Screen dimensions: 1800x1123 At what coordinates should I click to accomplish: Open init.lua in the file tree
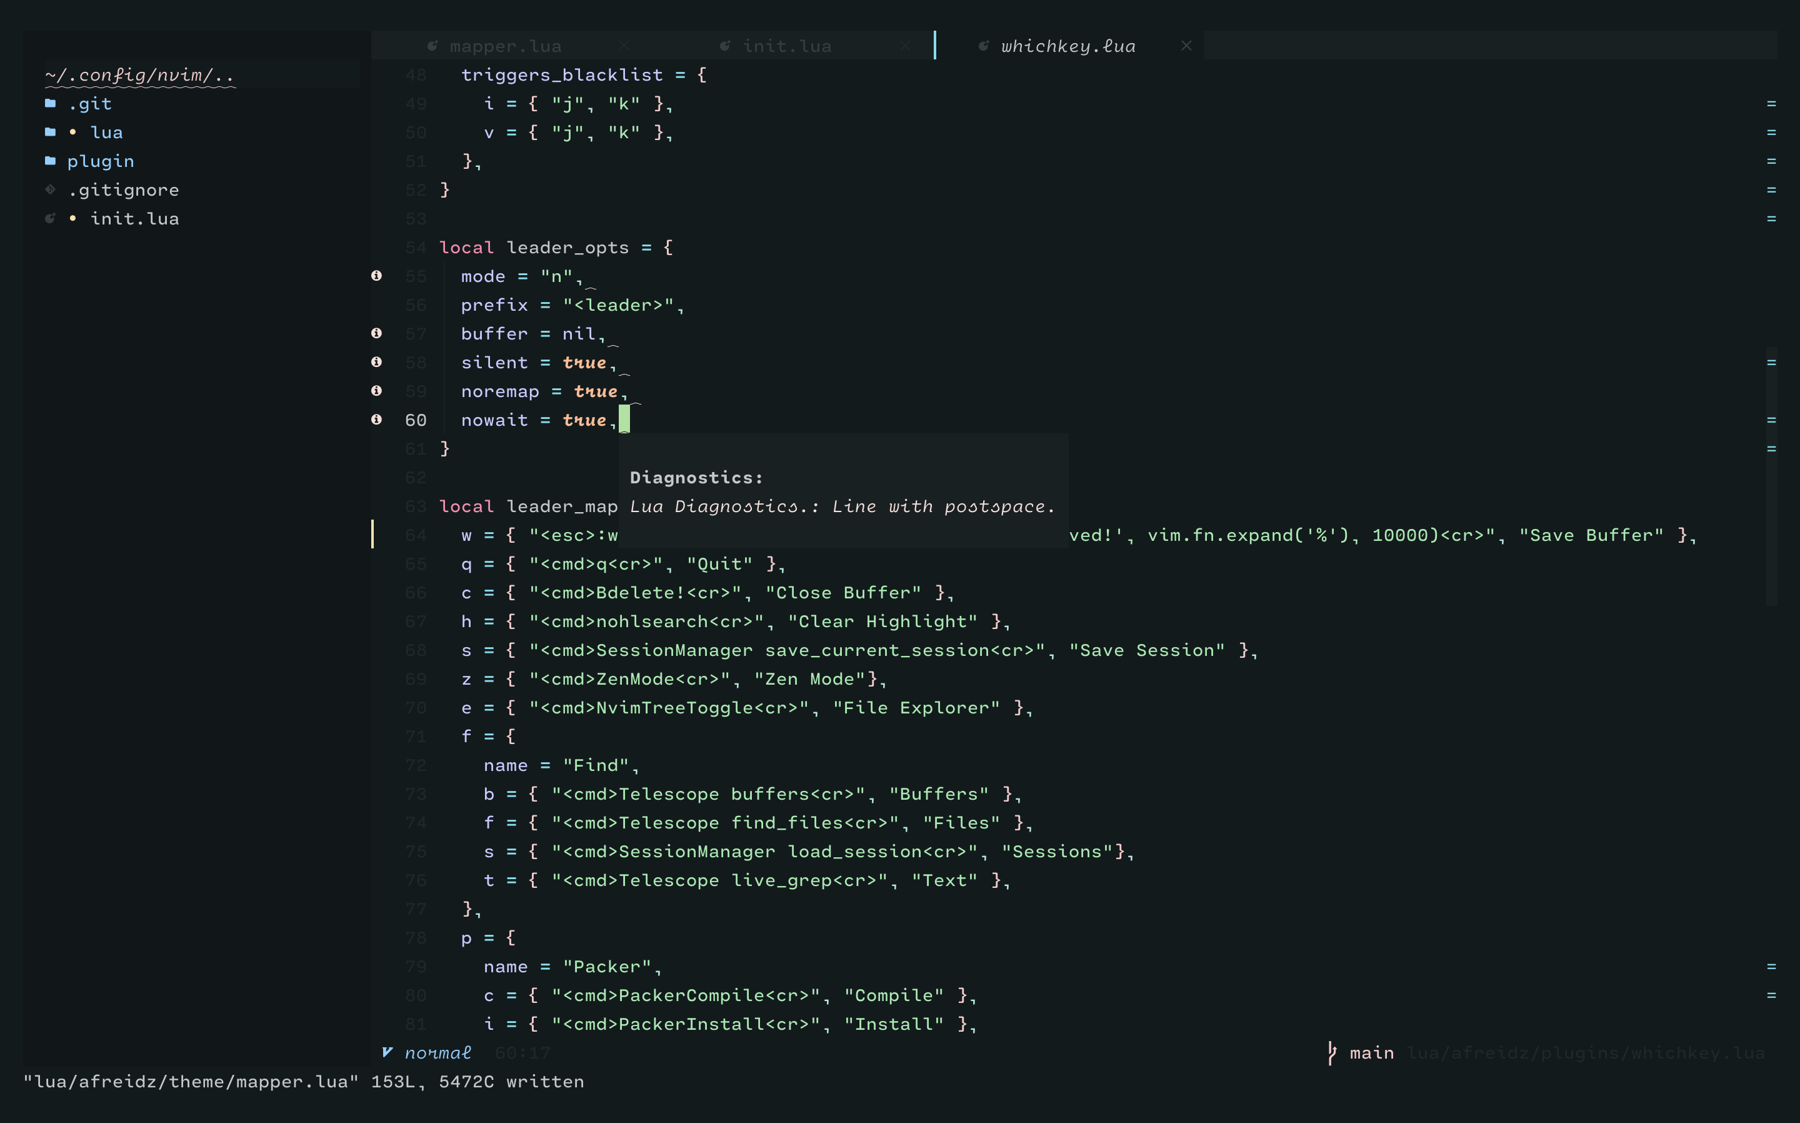click(134, 219)
